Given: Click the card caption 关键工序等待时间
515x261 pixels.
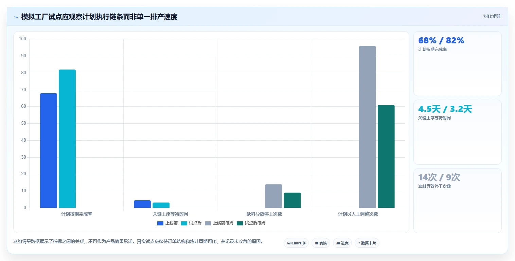Looking at the screenshot, I should tap(434, 118).
